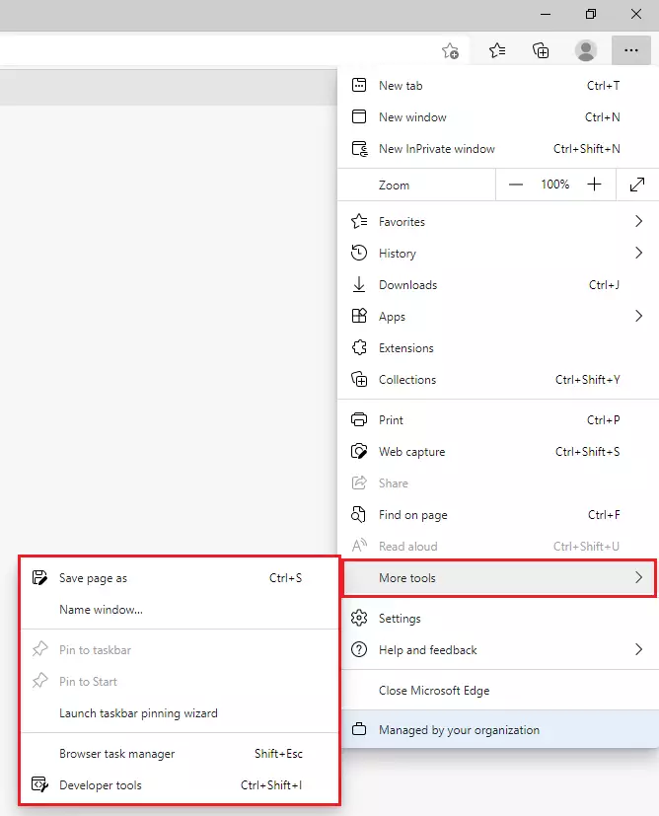Decrease zoom with the minus button

515,185
